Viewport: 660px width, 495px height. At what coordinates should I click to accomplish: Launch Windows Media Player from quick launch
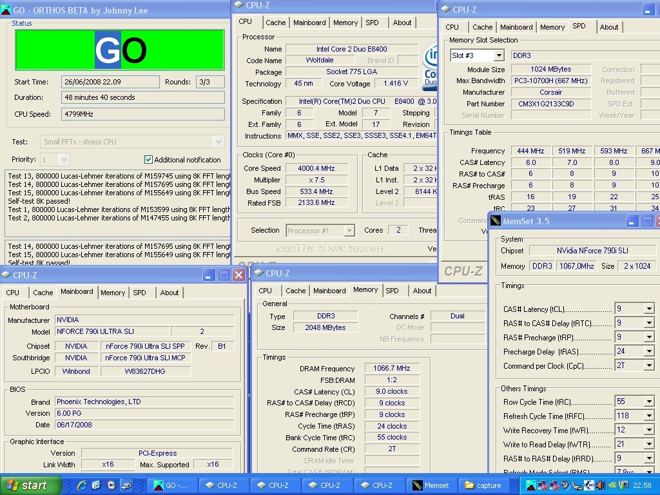pyautogui.click(x=111, y=485)
